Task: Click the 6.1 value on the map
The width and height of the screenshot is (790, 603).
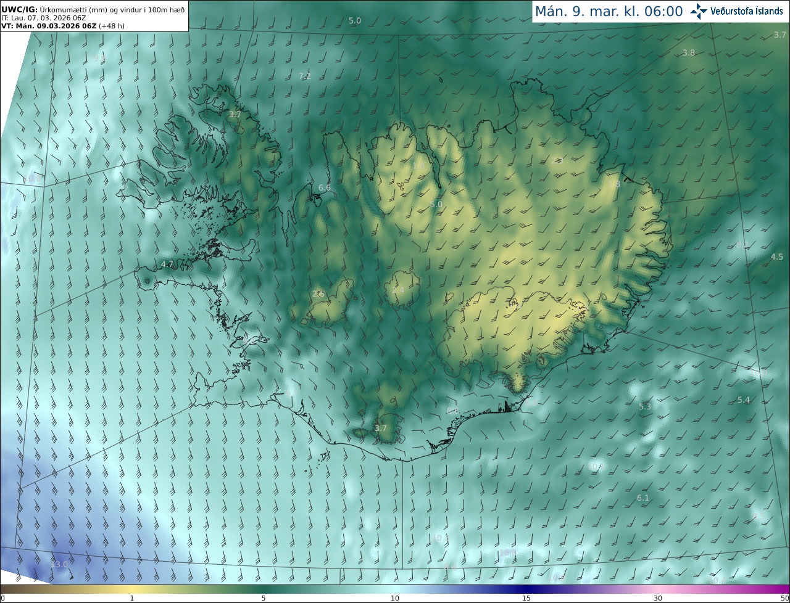Action: click(x=643, y=498)
